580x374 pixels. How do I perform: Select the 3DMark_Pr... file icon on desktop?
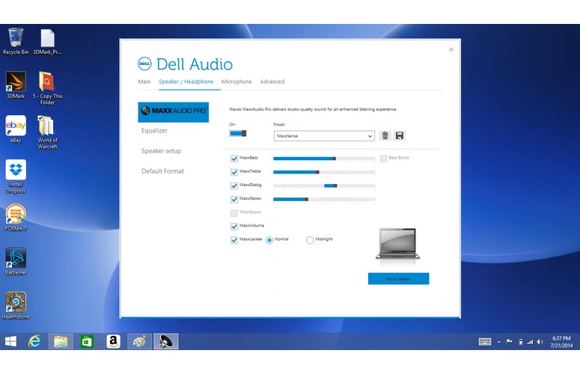click(47, 41)
